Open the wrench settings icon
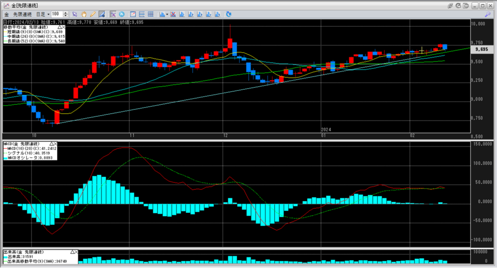 tap(487, 15)
